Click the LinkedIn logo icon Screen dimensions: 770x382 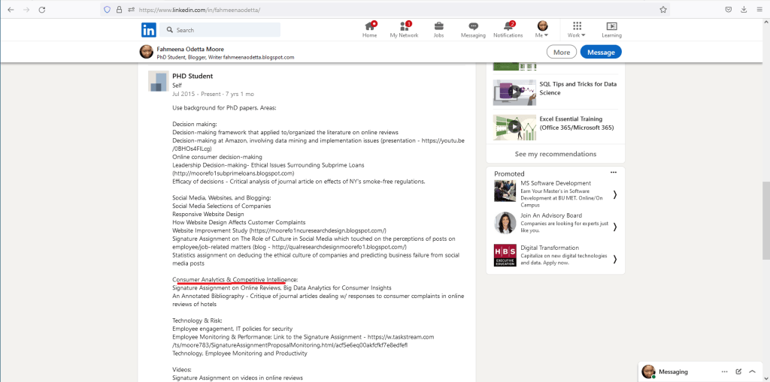pyautogui.click(x=149, y=30)
